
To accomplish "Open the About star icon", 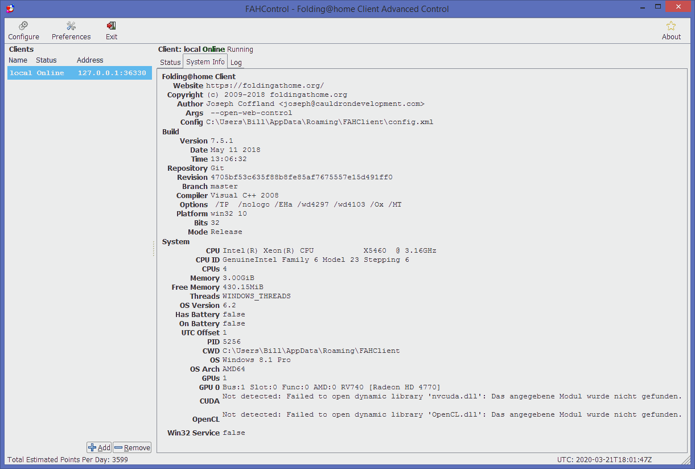I will click(x=671, y=31).
